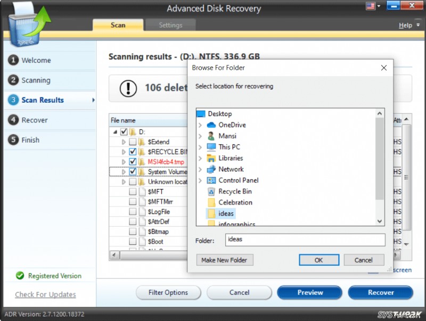
Task: Open the language flag dropdown arrow
Action: tap(379, 6)
